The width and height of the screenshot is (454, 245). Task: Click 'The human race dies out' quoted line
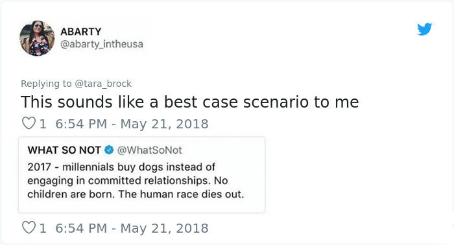(x=181, y=194)
